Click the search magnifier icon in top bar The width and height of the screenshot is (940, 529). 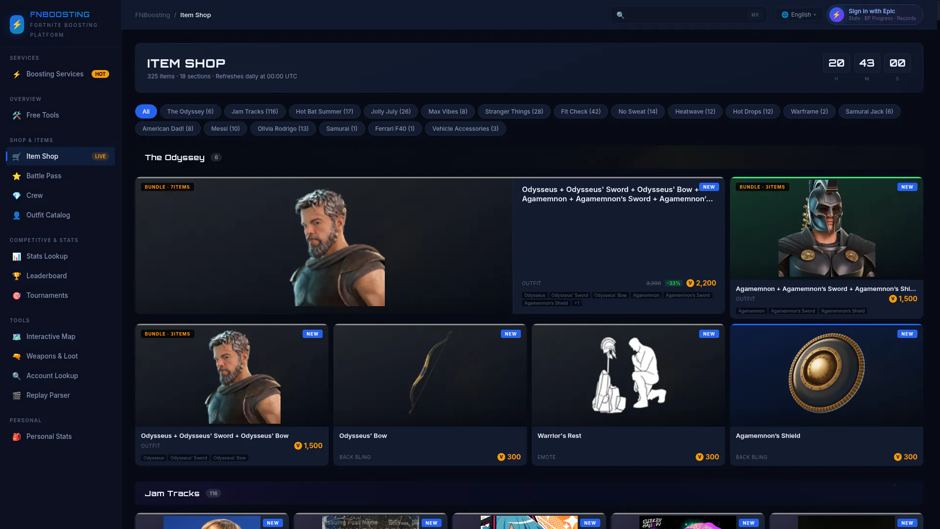(x=620, y=15)
